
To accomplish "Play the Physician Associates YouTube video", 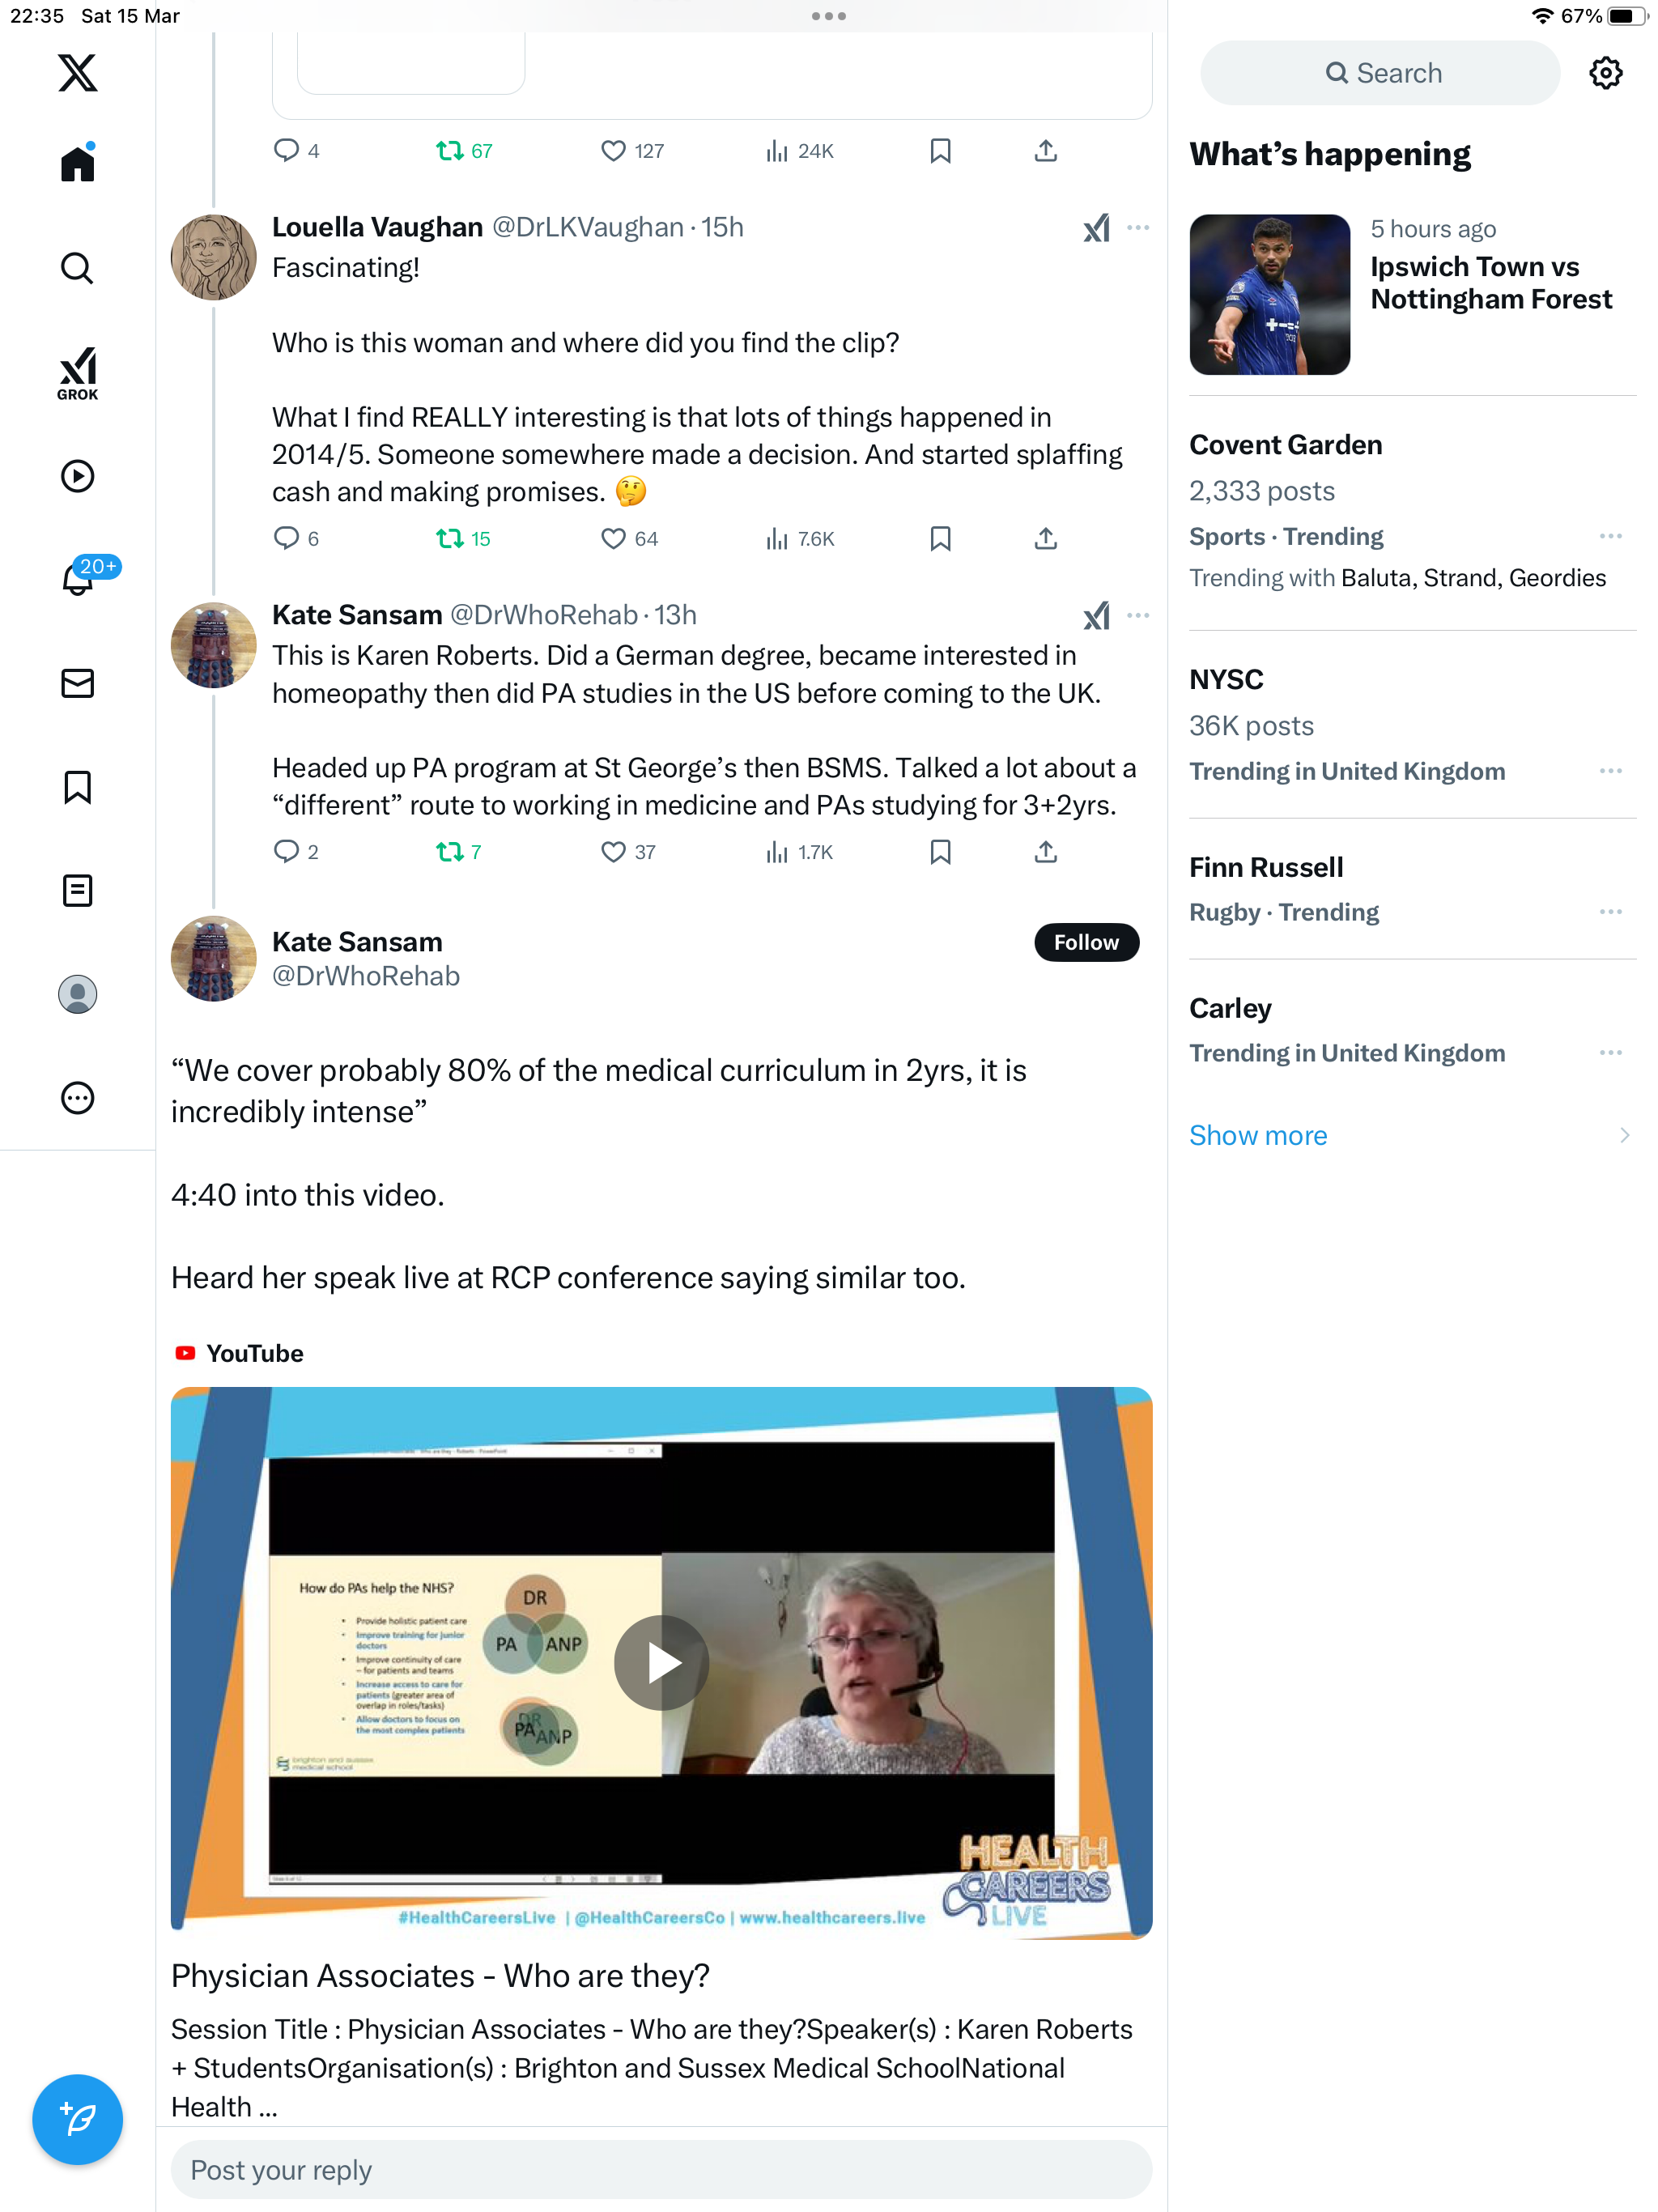I will [x=661, y=1662].
